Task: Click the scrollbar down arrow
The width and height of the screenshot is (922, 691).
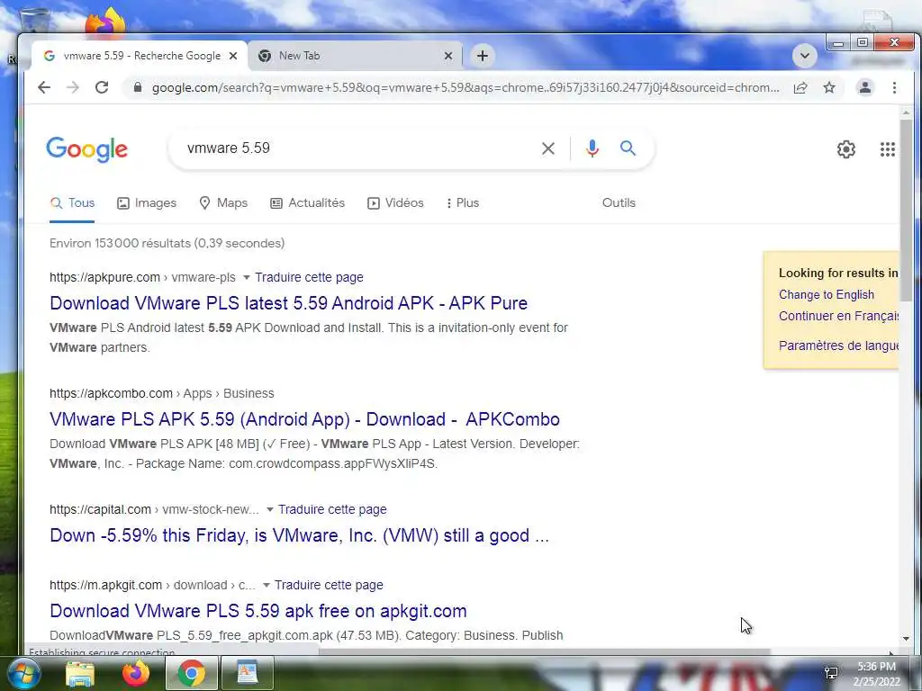Action: coord(906,638)
